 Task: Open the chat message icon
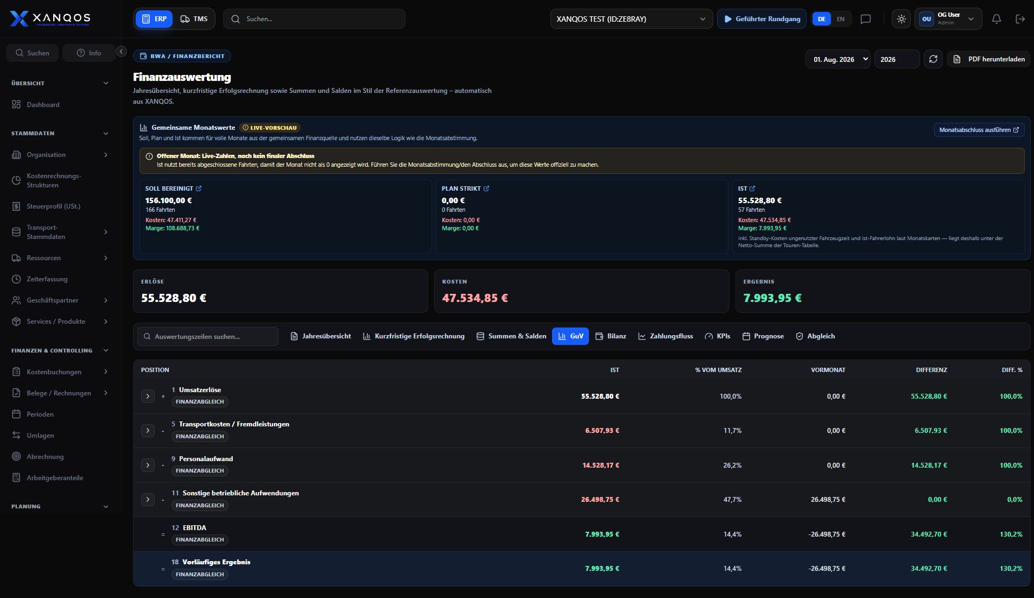click(866, 19)
